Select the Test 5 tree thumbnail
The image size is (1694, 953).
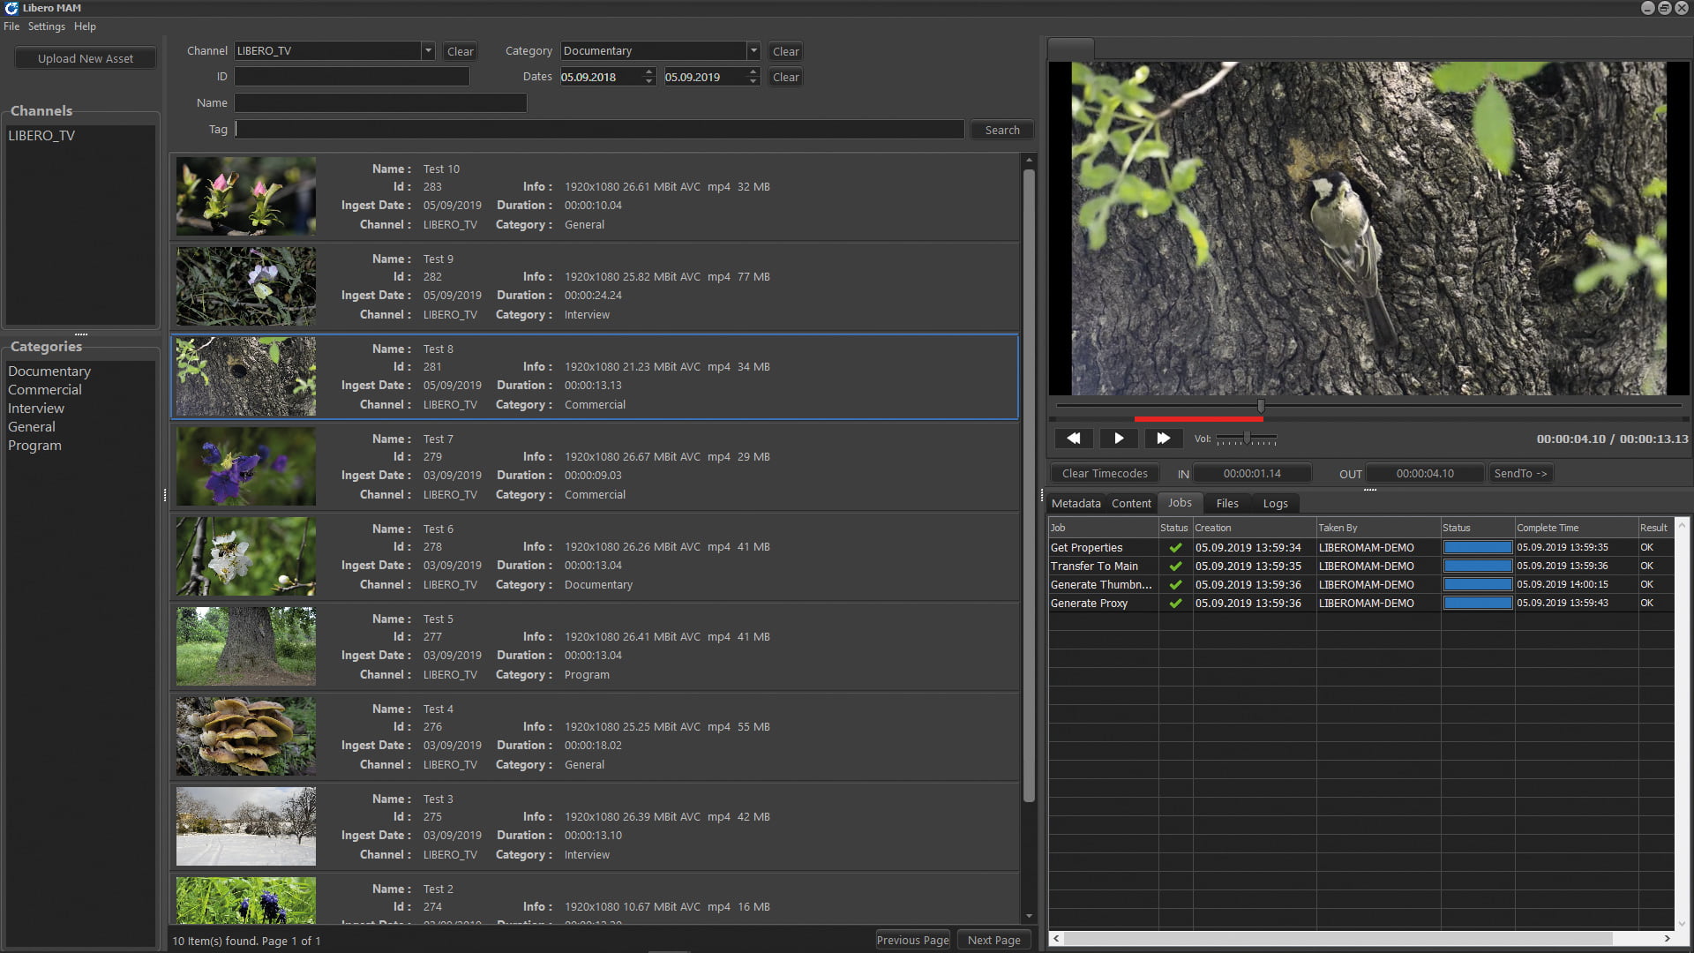pos(246,646)
